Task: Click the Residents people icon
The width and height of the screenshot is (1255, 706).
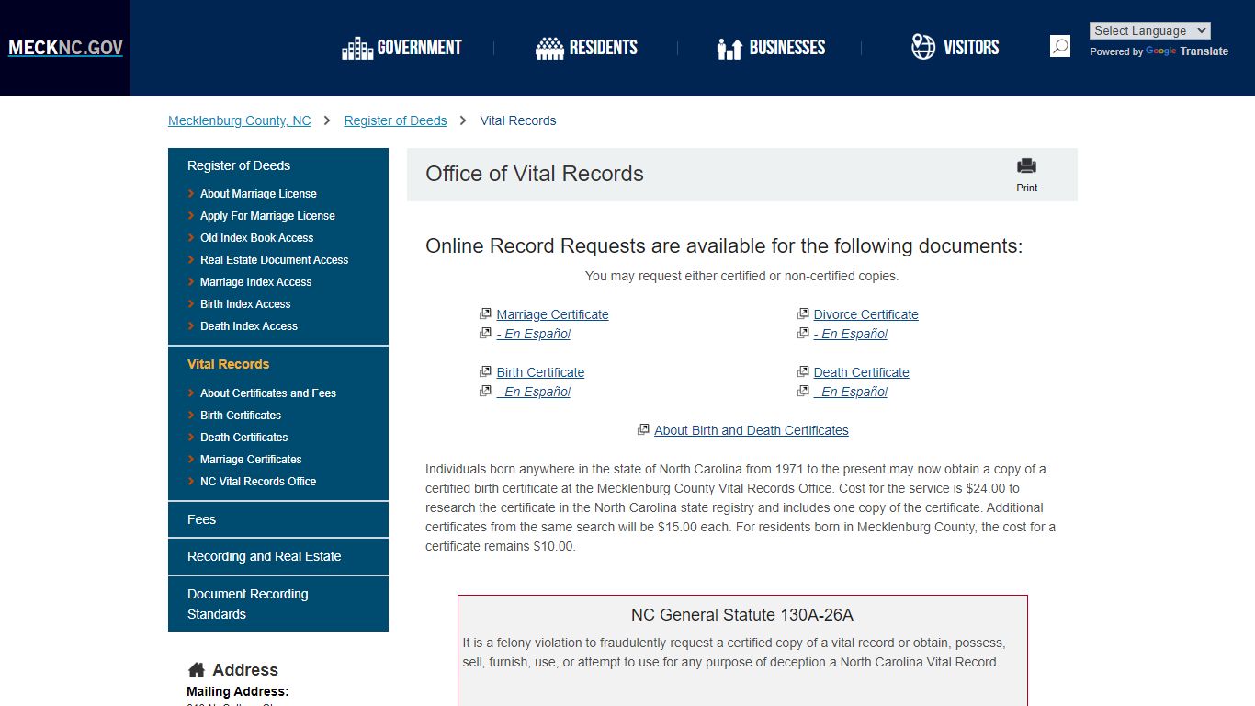Action: click(549, 48)
